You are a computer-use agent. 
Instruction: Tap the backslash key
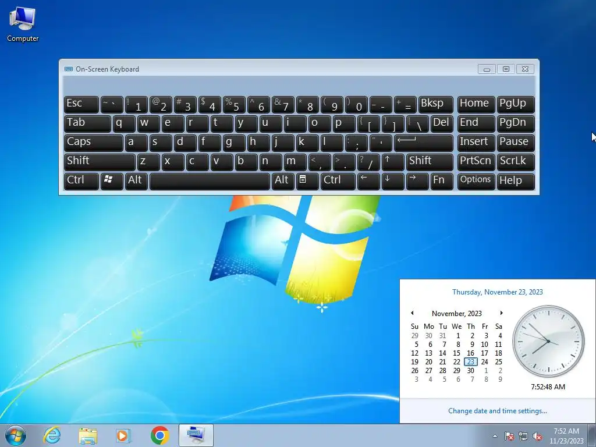tap(417, 123)
